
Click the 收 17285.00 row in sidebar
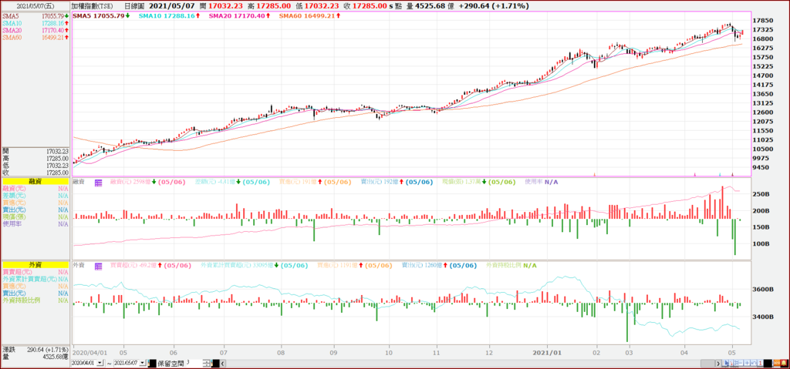pyautogui.click(x=35, y=172)
